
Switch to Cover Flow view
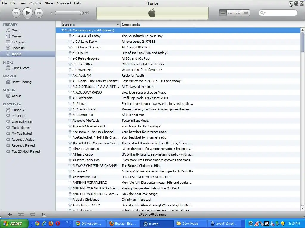[246, 13]
